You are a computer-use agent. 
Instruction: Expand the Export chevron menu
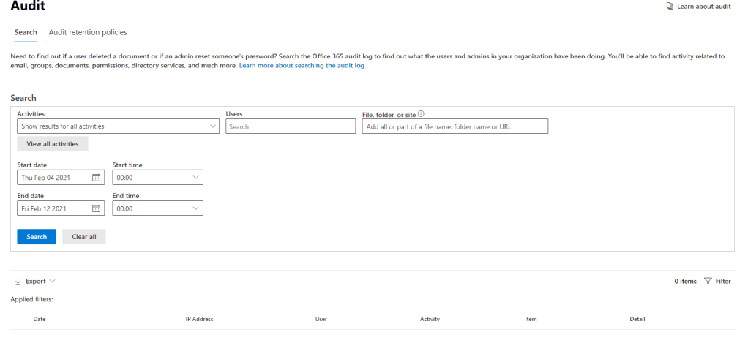pos(53,281)
